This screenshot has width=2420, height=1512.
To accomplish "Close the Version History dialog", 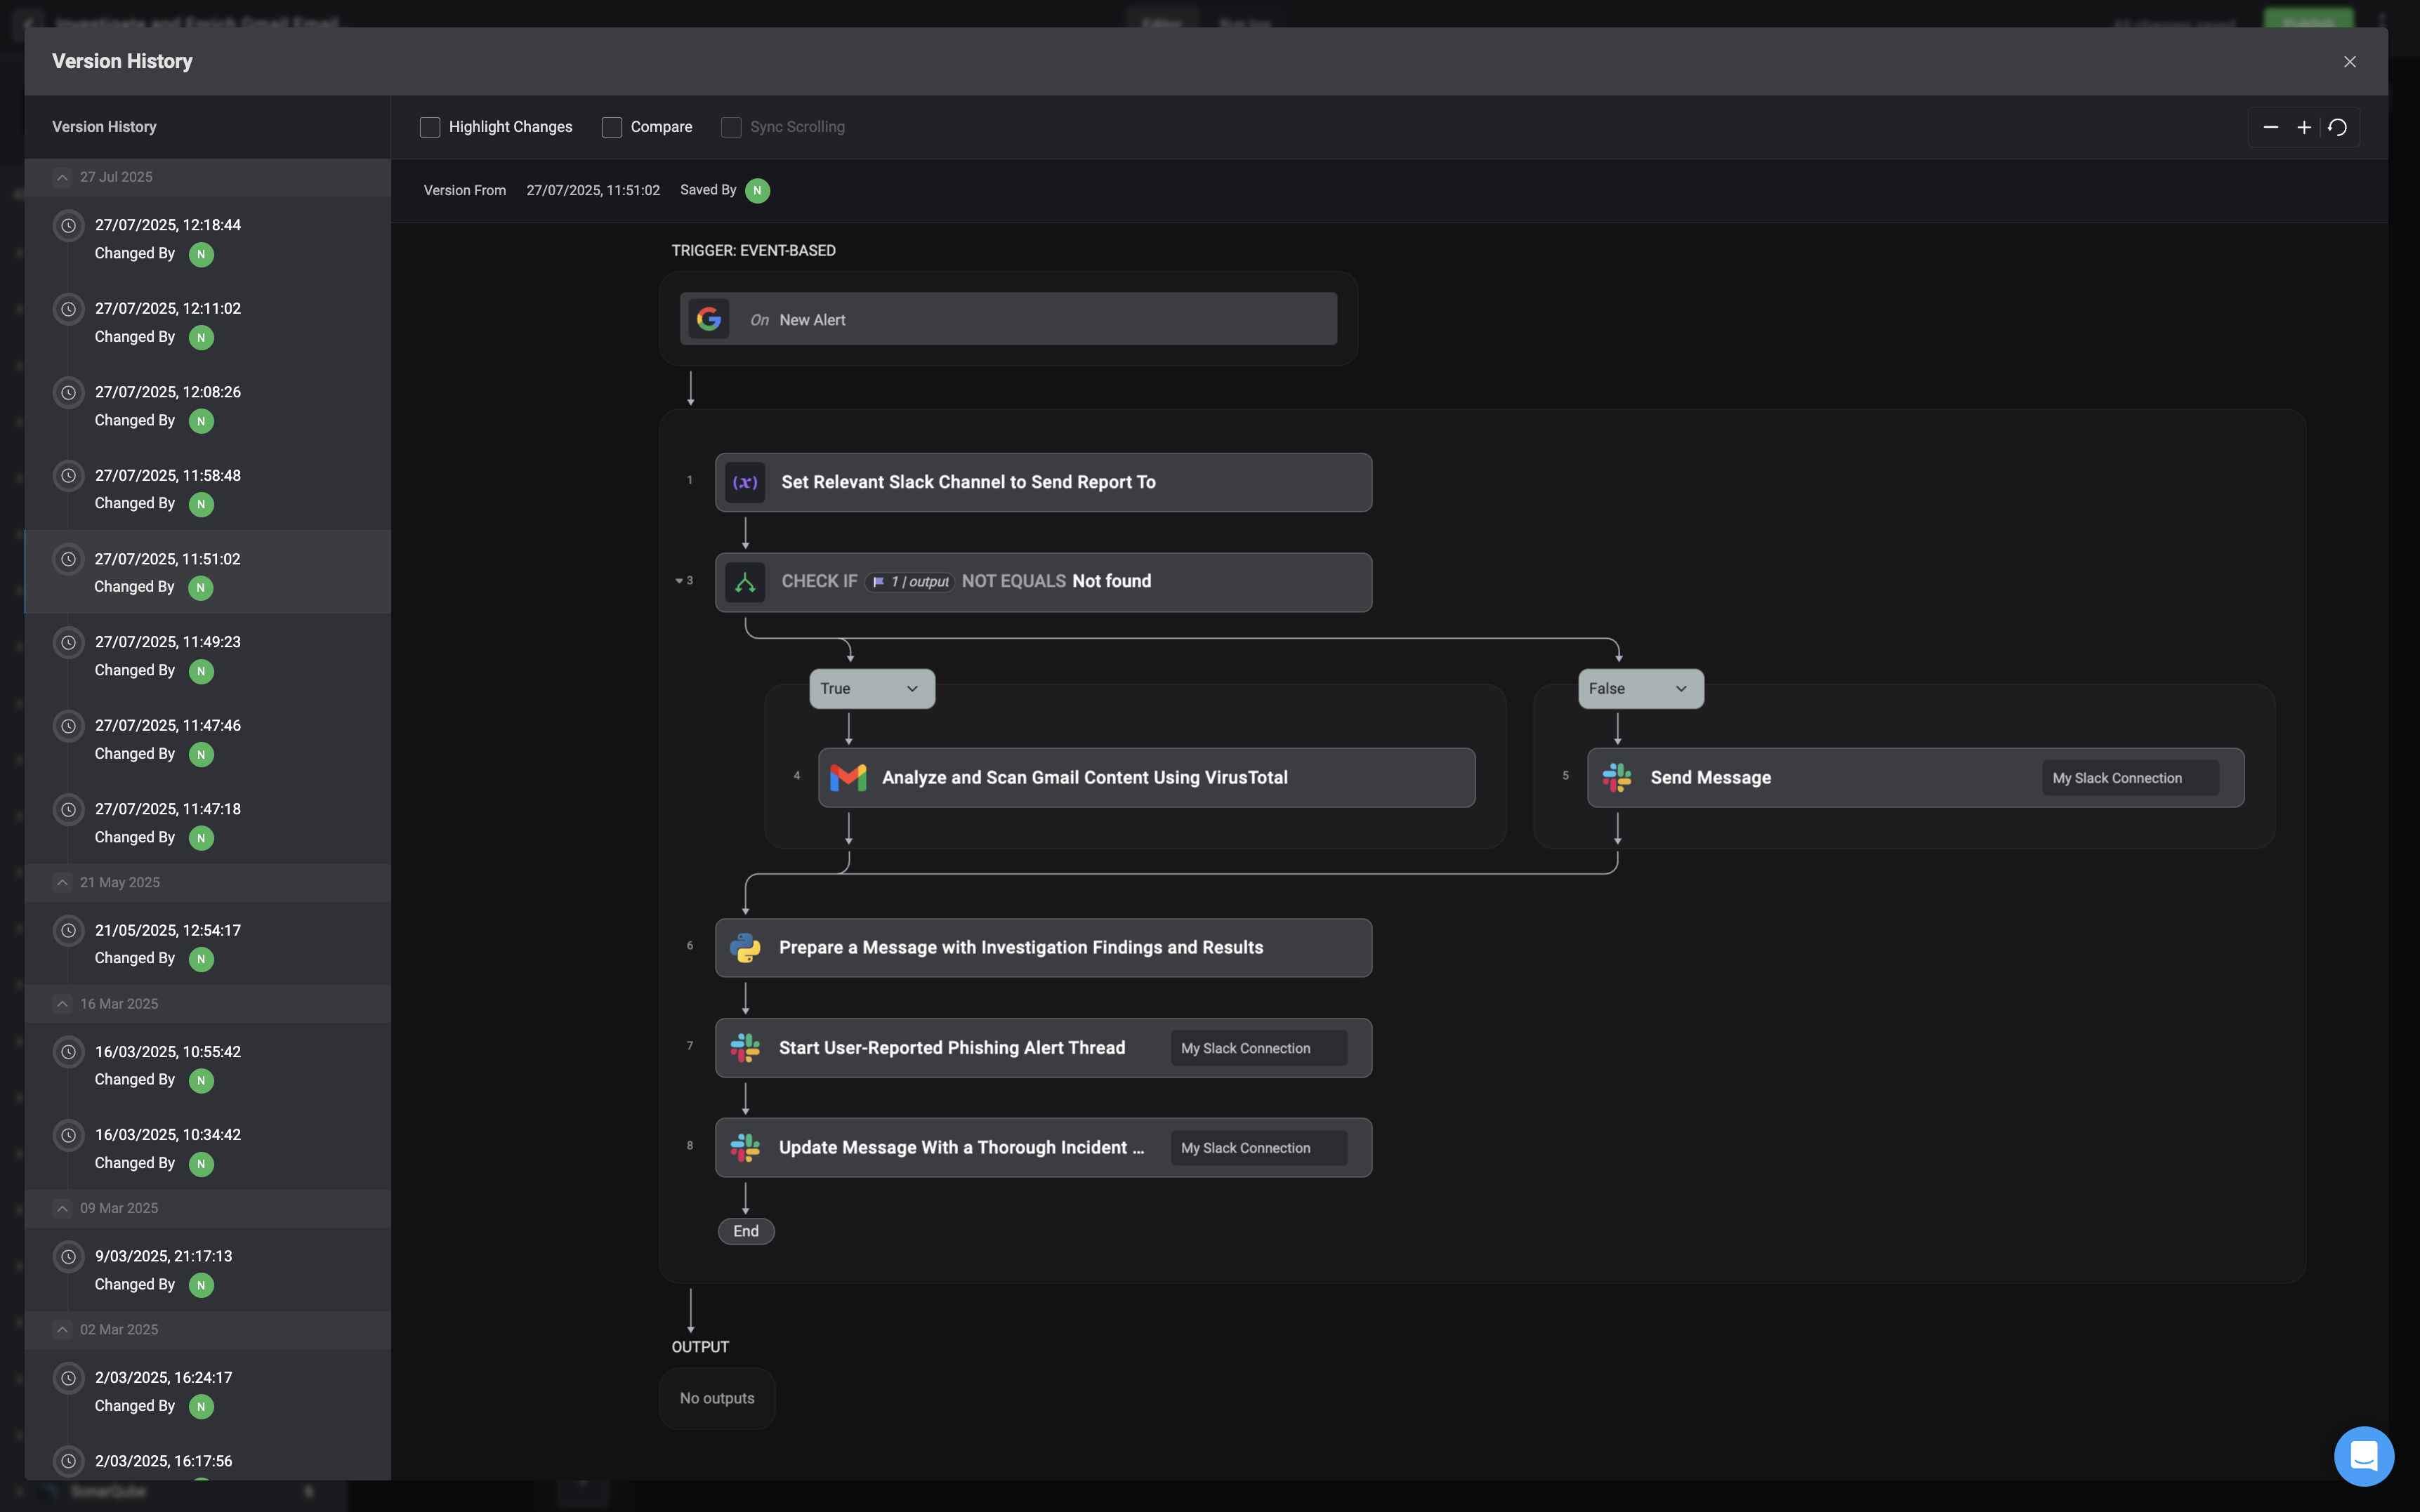I will (2349, 62).
